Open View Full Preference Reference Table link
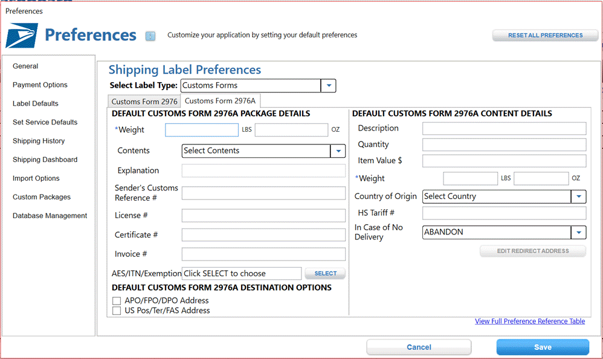 [x=529, y=321]
